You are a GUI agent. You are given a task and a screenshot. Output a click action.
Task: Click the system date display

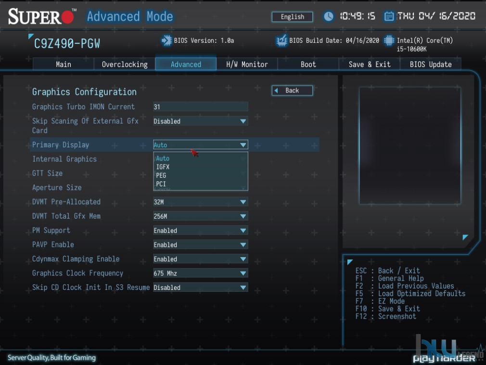point(436,16)
